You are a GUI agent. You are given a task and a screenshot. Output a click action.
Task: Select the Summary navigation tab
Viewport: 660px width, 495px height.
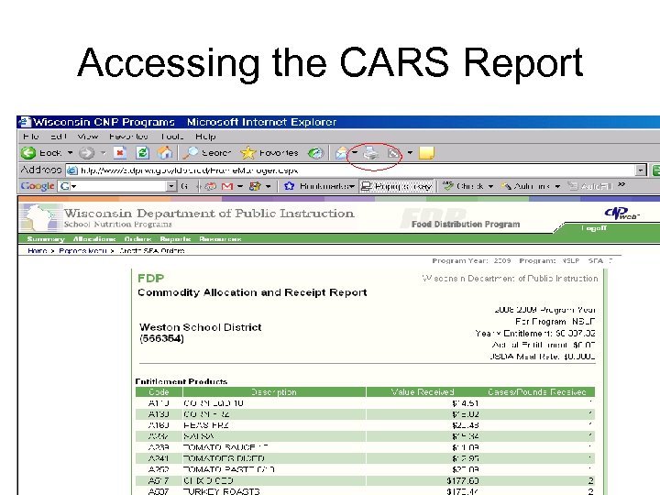(46, 239)
